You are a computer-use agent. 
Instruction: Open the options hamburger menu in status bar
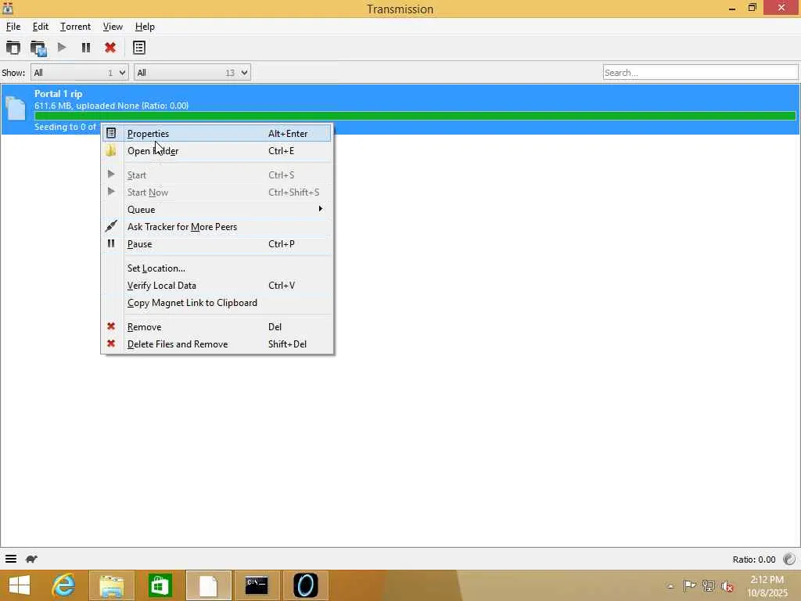pyautogui.click(x=11, y=559)
